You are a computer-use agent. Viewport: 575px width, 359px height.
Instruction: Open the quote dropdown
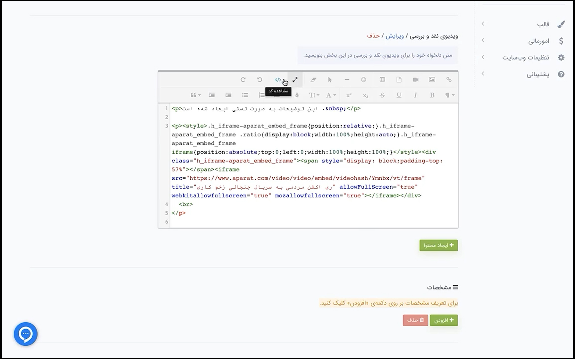[x=195, y=95]
